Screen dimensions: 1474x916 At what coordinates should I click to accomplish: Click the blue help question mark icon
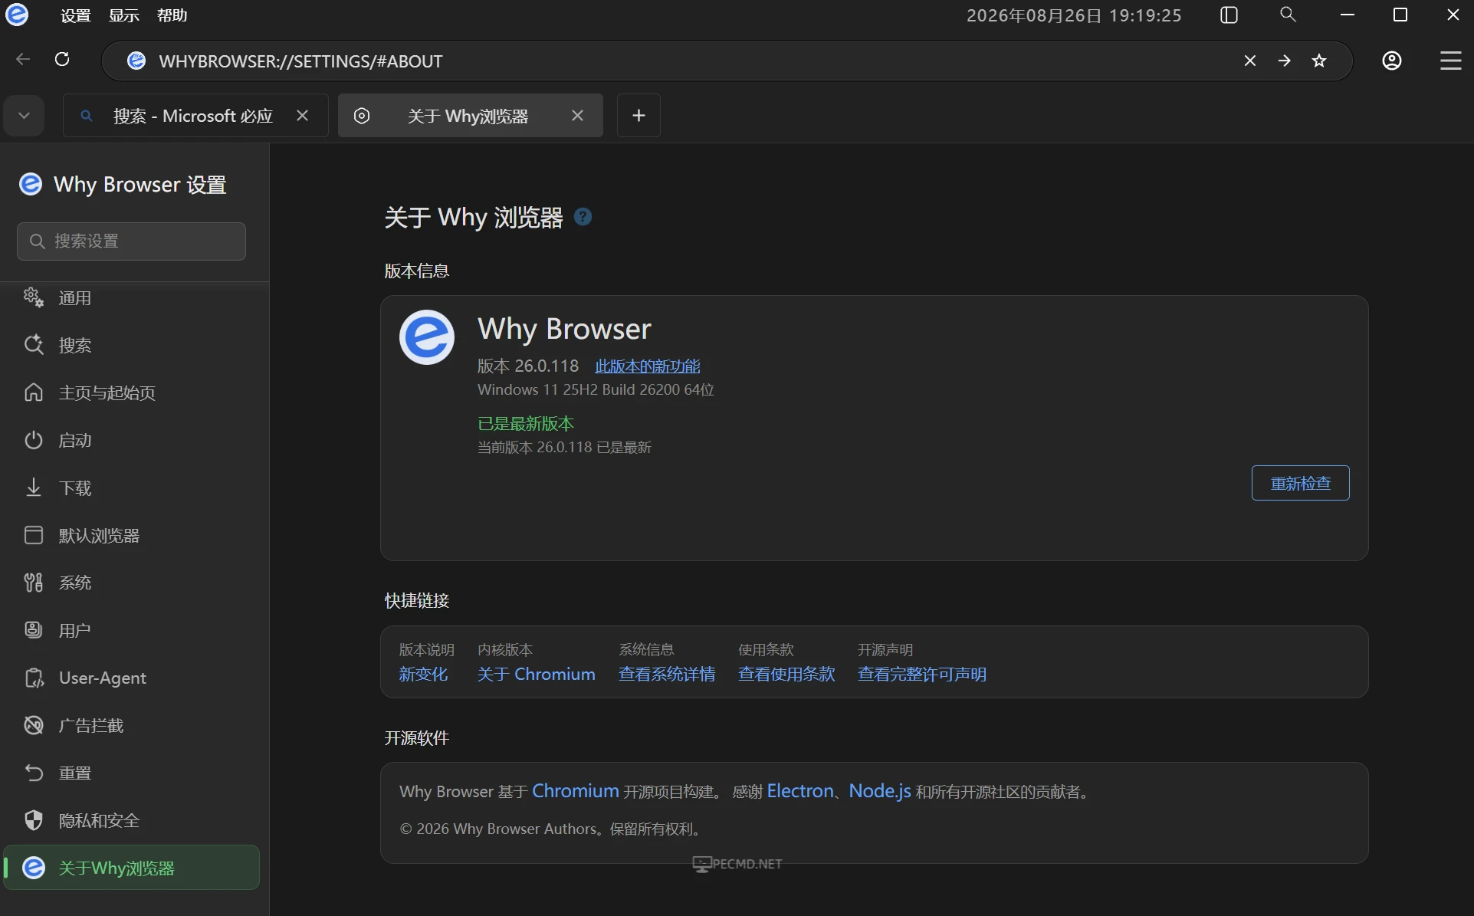tap(583, 217)
